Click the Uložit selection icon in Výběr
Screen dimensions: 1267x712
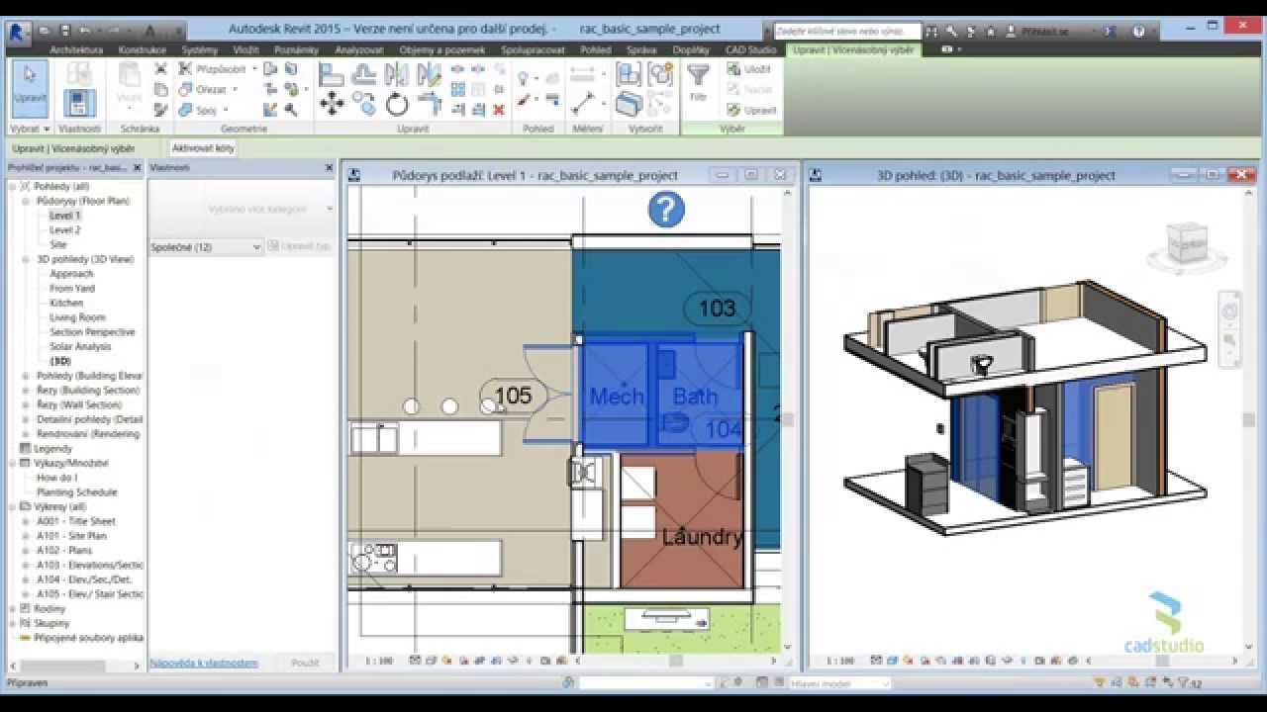coord(733,69)
